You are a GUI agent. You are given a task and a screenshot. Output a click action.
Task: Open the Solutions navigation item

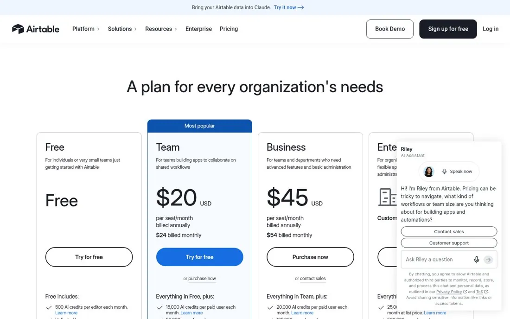120,29
